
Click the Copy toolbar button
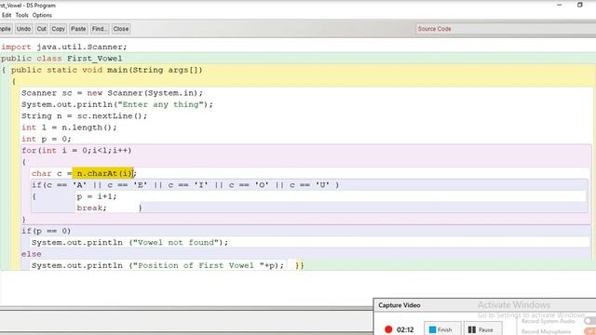[x=58, y=29]
